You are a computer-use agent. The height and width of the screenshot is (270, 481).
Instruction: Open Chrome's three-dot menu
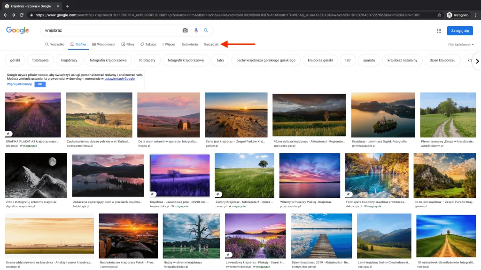point(475,15)
